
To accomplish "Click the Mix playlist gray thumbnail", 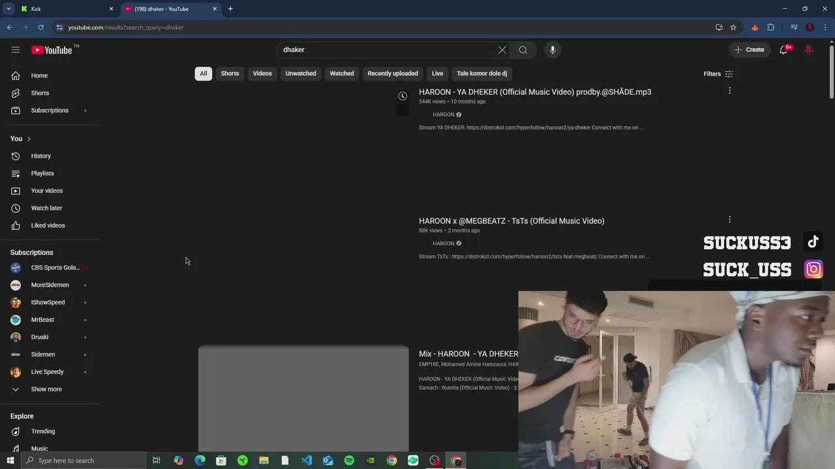I will (303, 399).
